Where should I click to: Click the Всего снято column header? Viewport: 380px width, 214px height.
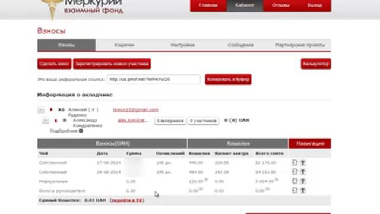tap(269, 153)
